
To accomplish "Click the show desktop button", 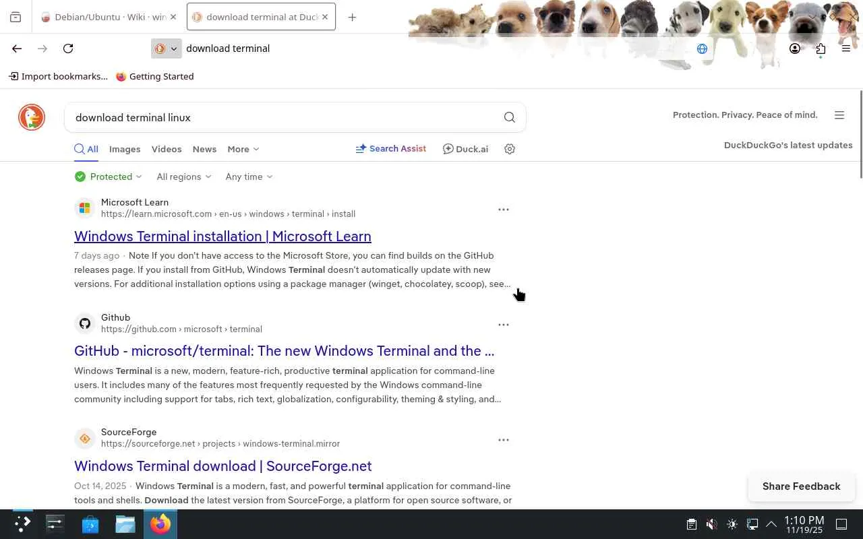I will pyautogui.click(x=841, y=524).
